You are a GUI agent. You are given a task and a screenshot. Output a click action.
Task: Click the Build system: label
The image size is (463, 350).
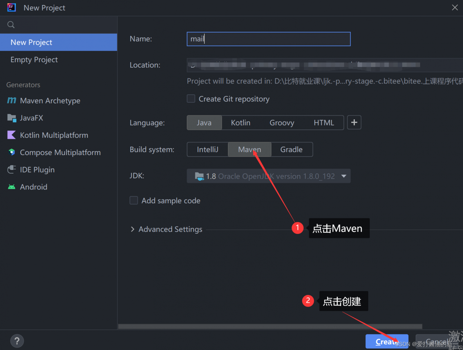(x=152, y=150)
